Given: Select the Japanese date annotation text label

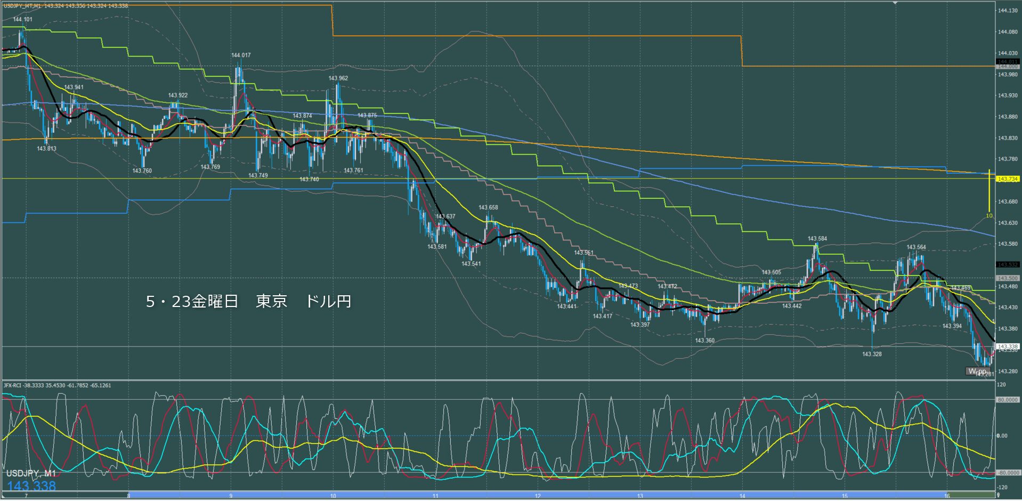Looking at the screenshot, I should tap(249, 302).
